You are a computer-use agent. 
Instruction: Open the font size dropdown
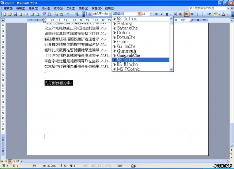coord(151,14)
